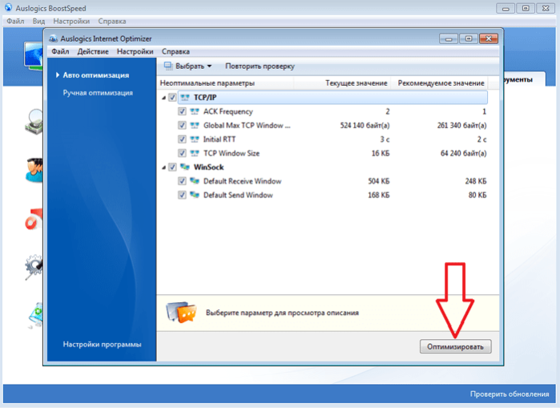
Task: Click the 64 240 байт(а) recommended value
Action: click(463, 153)
